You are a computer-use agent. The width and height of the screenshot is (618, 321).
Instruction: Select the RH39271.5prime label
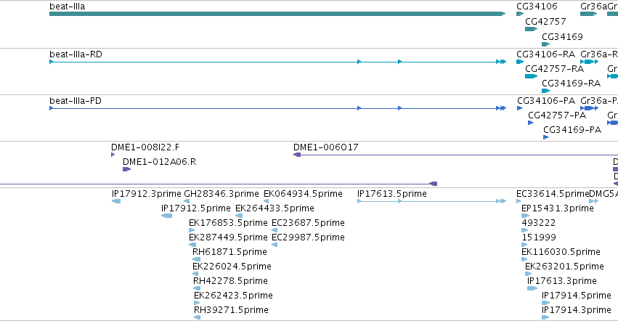click(231, 310)
